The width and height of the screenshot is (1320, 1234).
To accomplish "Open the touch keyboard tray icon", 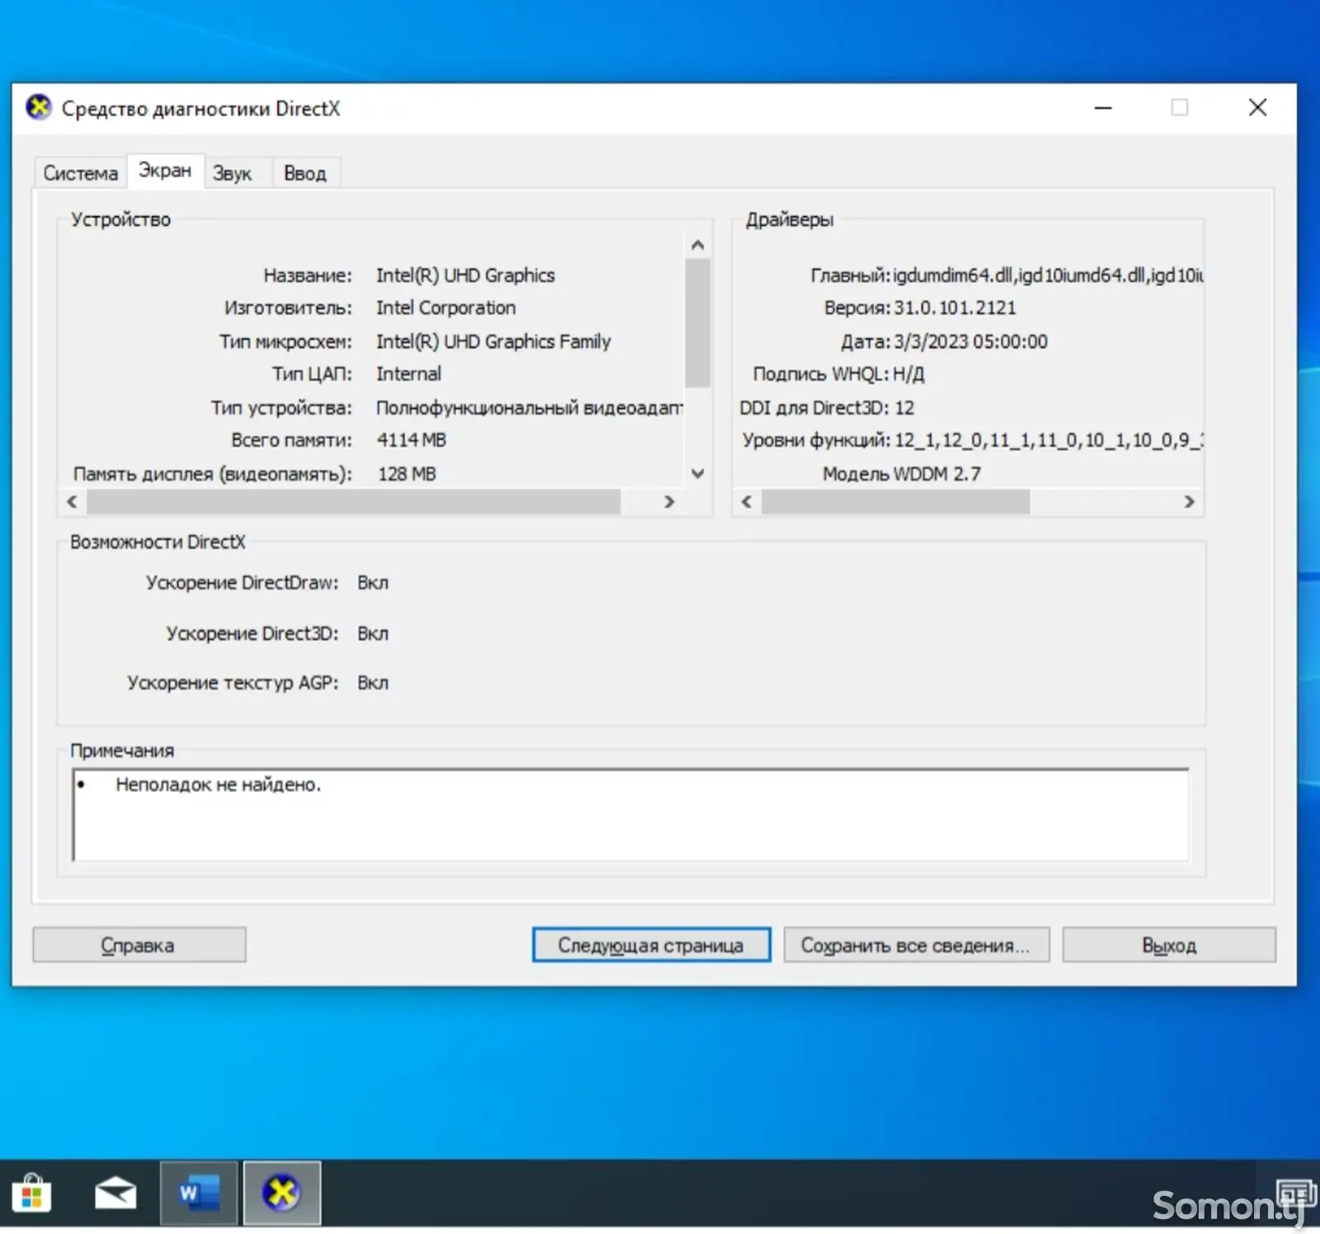I will point(1296,1194).
